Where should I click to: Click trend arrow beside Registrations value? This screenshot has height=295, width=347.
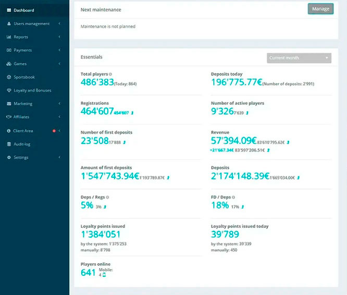pyautogui.click(x=132, y=113)
